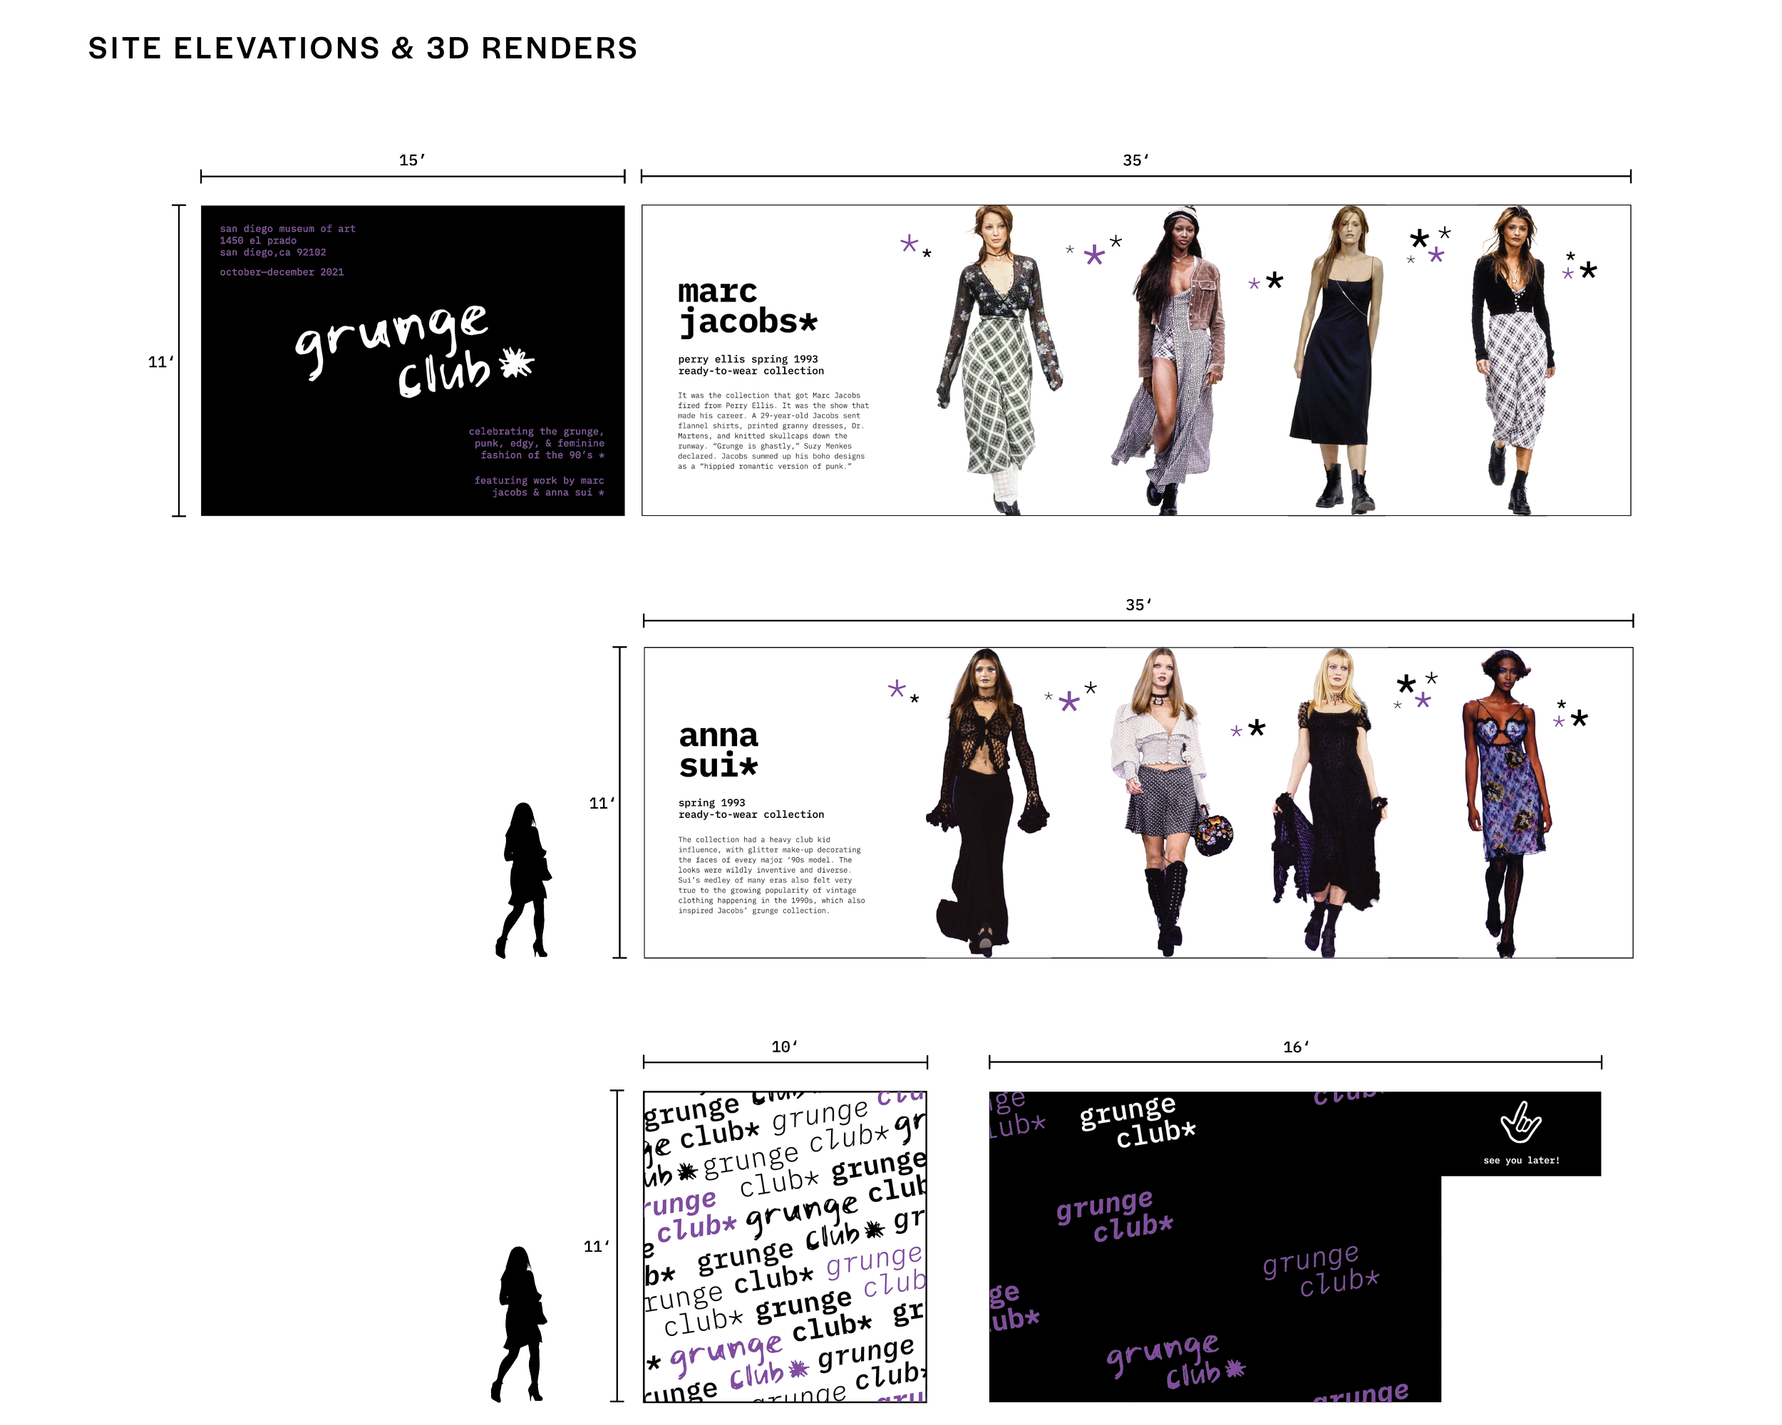The image size is (1782, 1425).
Task: Click the "SITE ELEVATIONS & 3D RENDERS" title
Action: click(x=362, y=48)
